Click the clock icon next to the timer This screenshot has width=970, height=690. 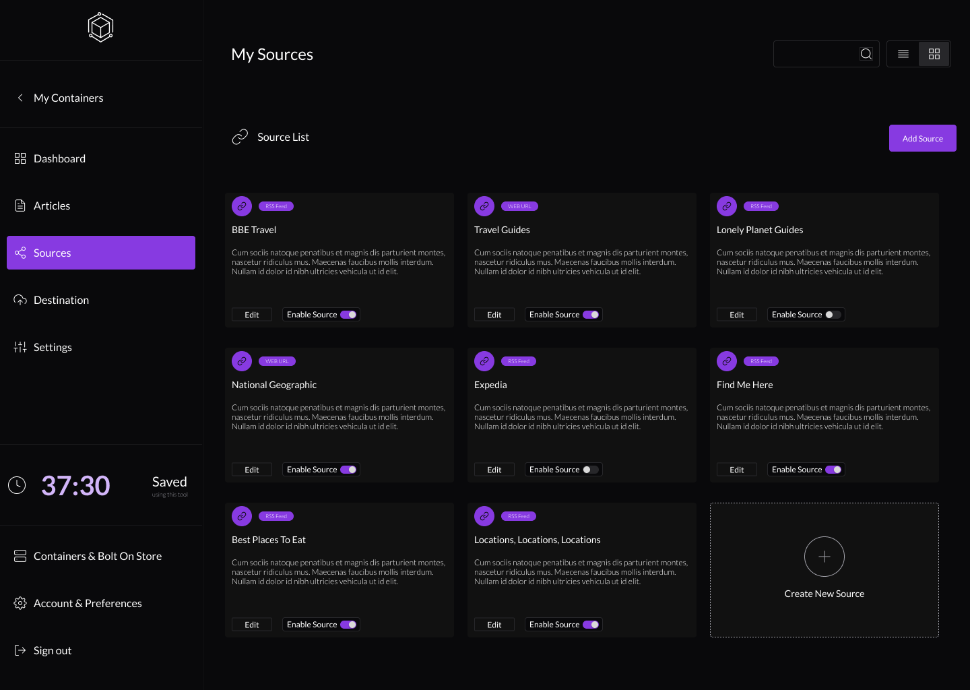(x=17, y=484)
